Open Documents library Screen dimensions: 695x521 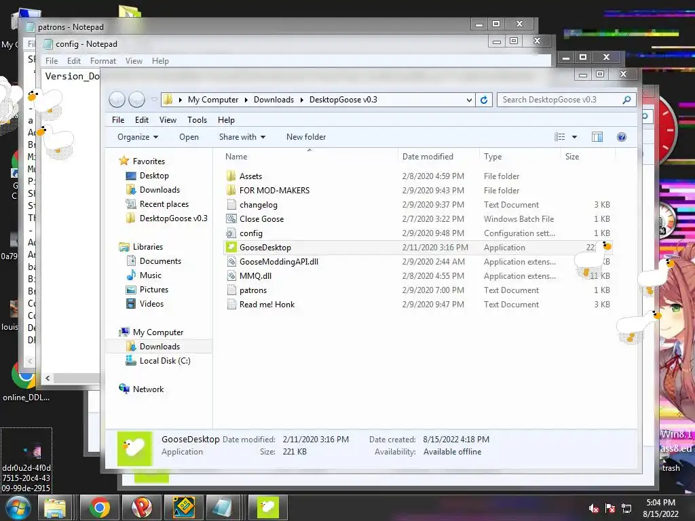[x=160, y=261]
